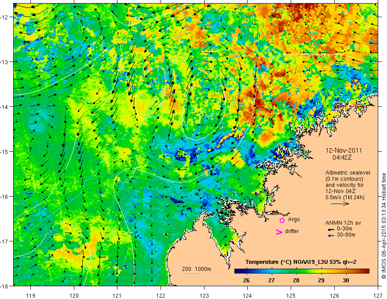The height and width of the screenshot is (299, 387).
Task: Click the 30 value on color bar scale
Action: point(346,280)
